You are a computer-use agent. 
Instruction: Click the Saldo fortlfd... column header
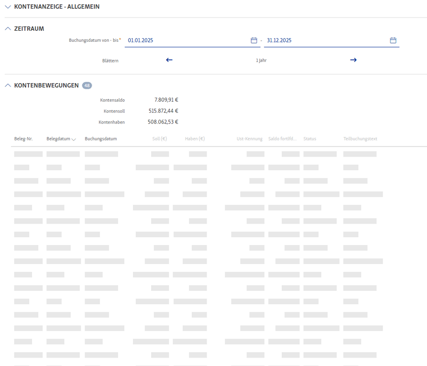[x=283, y=139]
